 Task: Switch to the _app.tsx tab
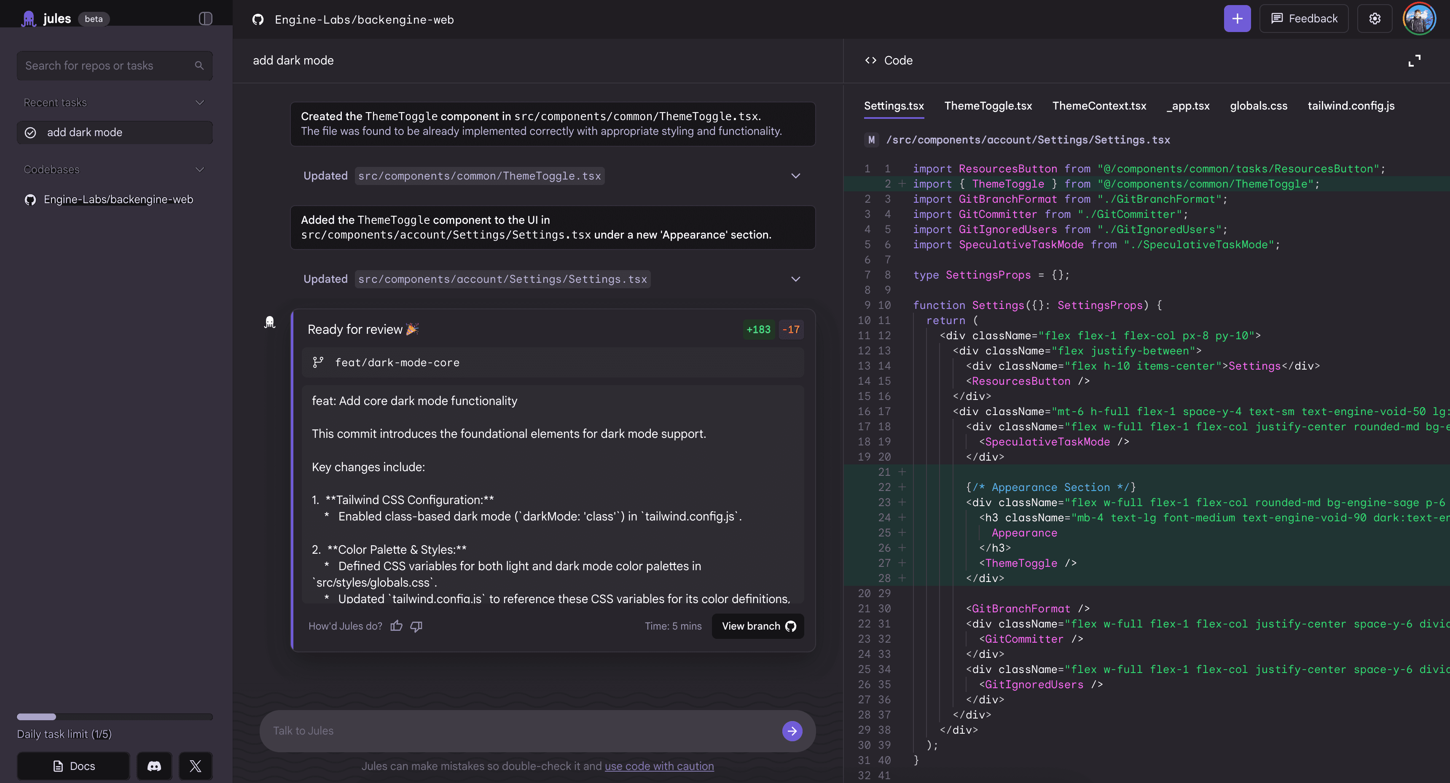point(1188,106)
